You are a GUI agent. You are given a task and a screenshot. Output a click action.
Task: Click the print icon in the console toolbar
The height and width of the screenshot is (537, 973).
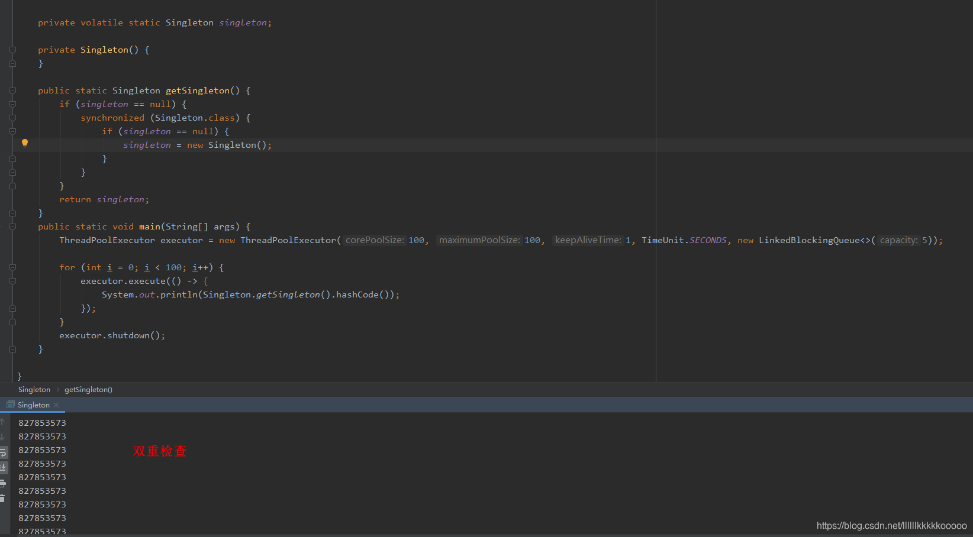(2, 483)
